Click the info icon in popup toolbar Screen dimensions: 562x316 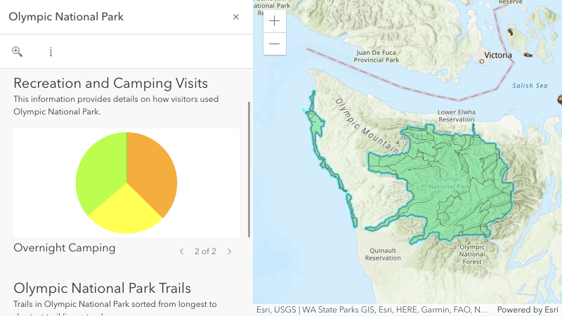51,51
